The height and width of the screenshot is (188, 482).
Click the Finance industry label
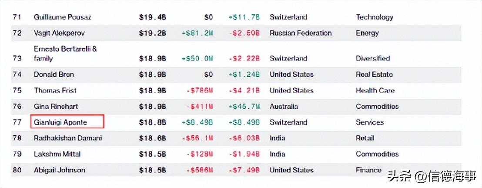(368, 170)
